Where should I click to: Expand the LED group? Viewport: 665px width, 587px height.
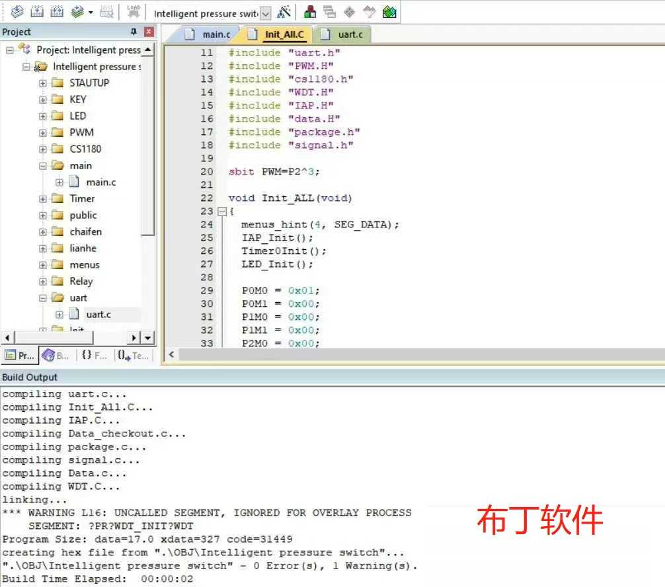pos(43,116)
